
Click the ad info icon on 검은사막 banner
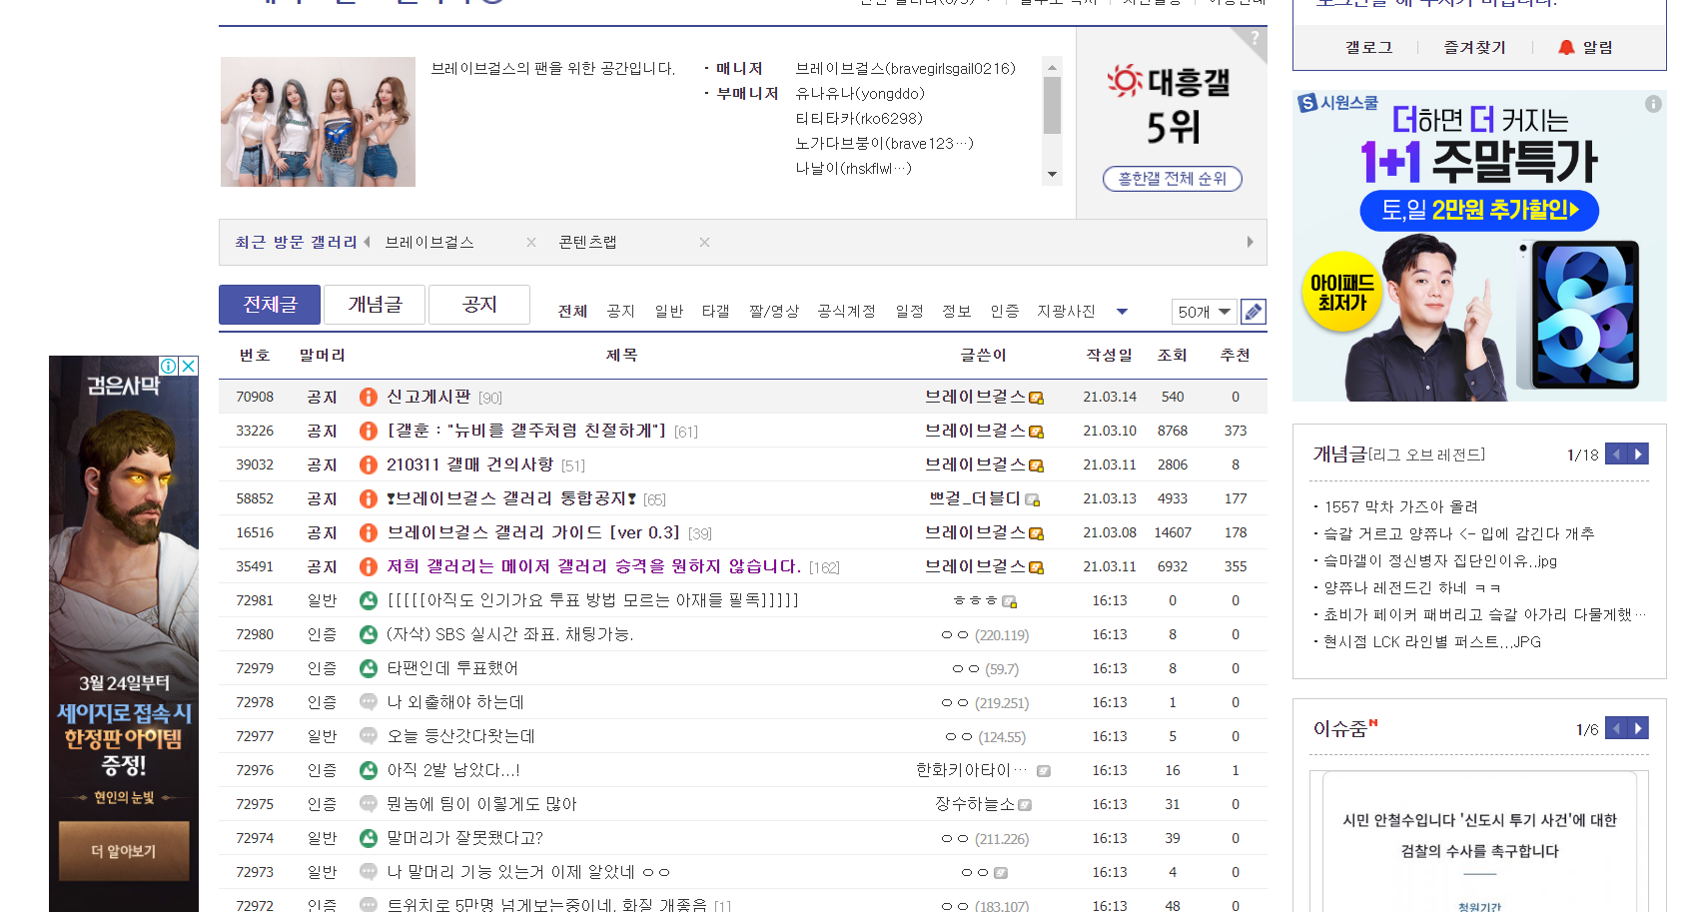(169, 366)
